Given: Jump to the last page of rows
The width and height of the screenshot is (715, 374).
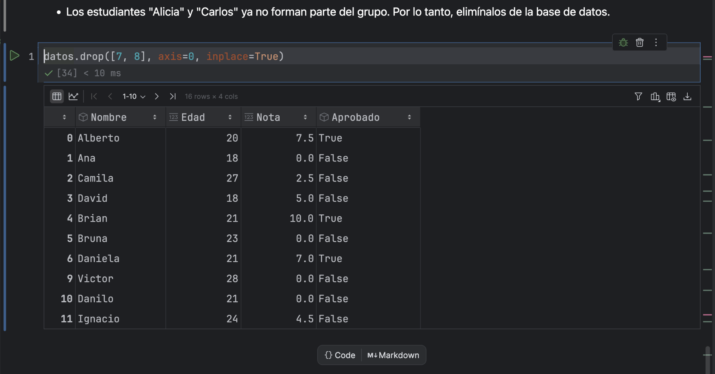Looking at the screenshot, I should (172, 96).
